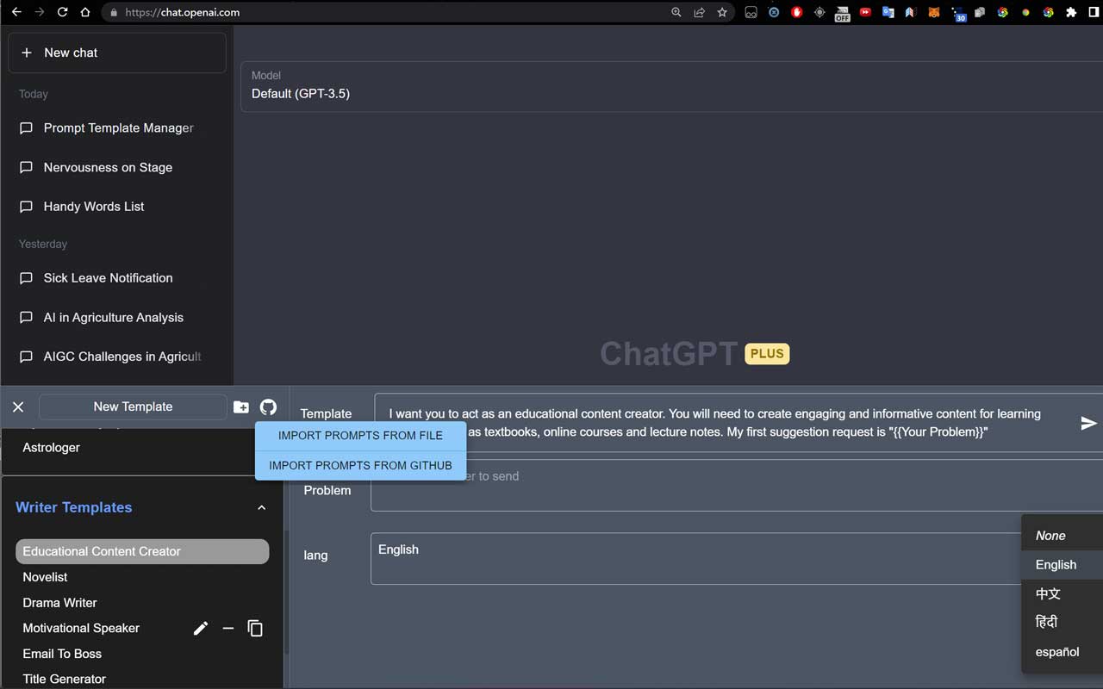Click the add-folder import icon beside New Template

[240, 407]
